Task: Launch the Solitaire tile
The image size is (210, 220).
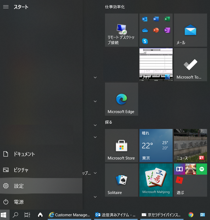Action: tap(121, 180)
